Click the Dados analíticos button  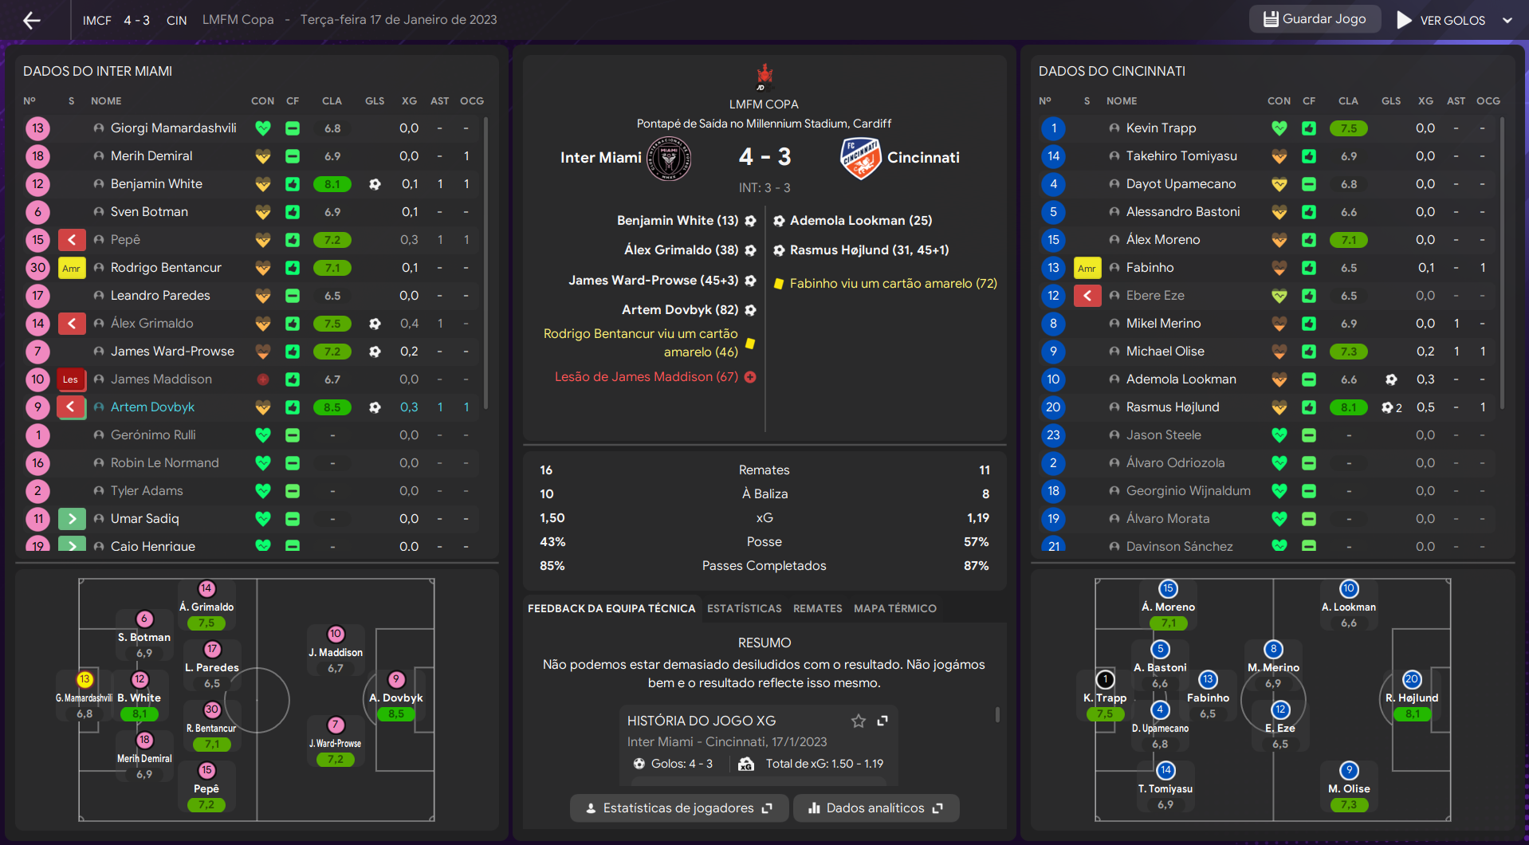pyautogui.click(x=875, y=808)
